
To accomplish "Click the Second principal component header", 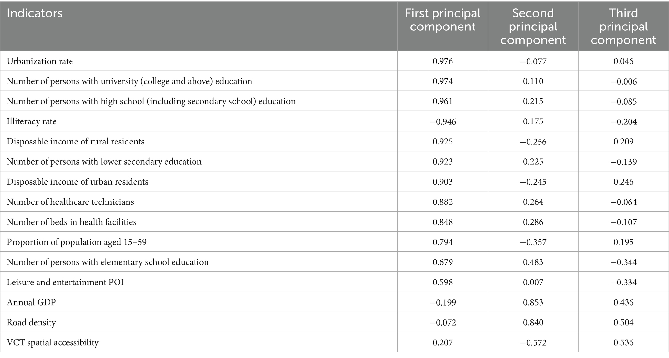I will click(533, 26).
